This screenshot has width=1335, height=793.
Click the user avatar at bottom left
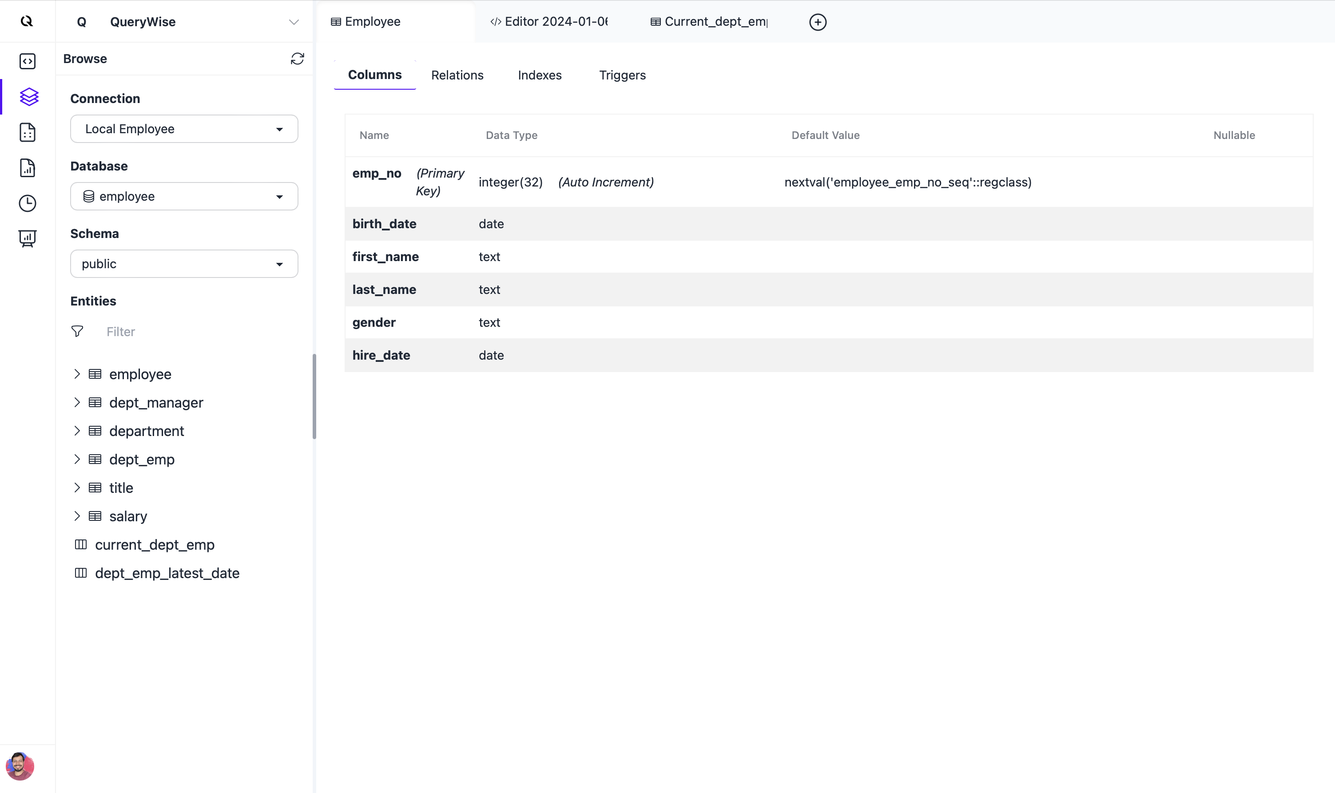[x=20, y=766]
